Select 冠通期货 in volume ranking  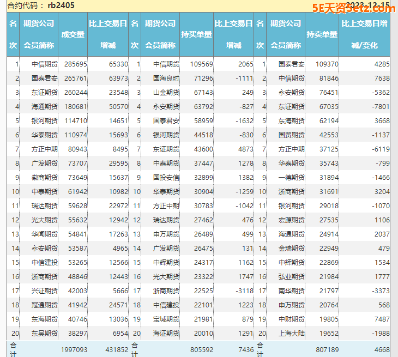coord(45,305)
